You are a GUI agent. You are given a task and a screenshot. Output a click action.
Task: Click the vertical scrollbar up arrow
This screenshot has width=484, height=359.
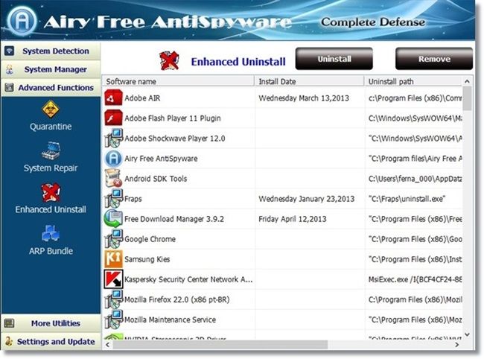[x=467, y=81]
